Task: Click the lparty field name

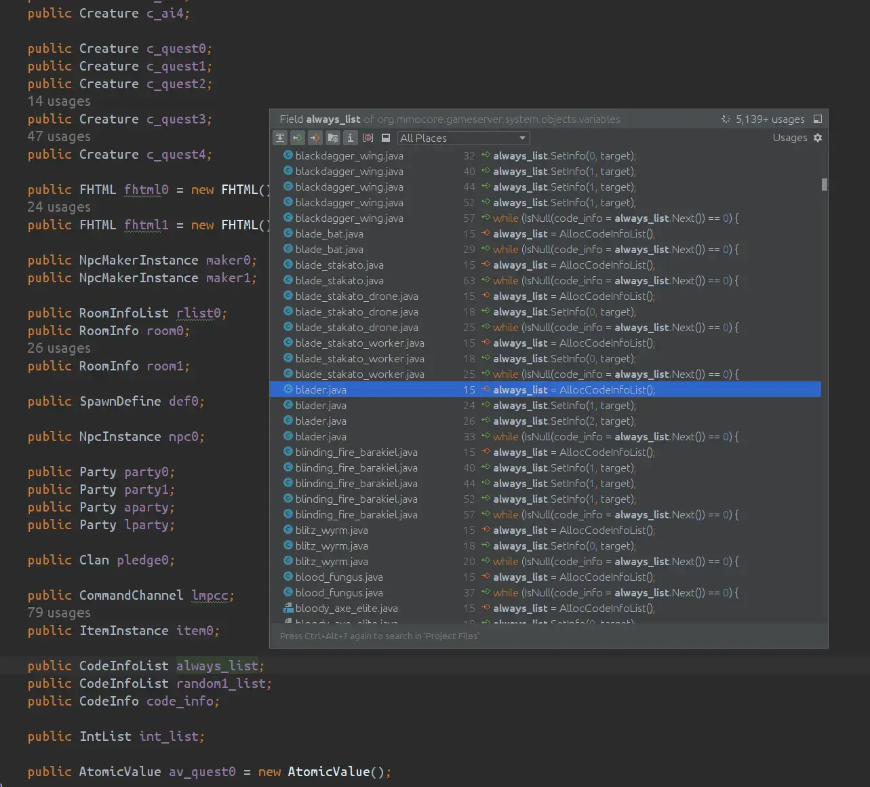Action: [146, 524]
